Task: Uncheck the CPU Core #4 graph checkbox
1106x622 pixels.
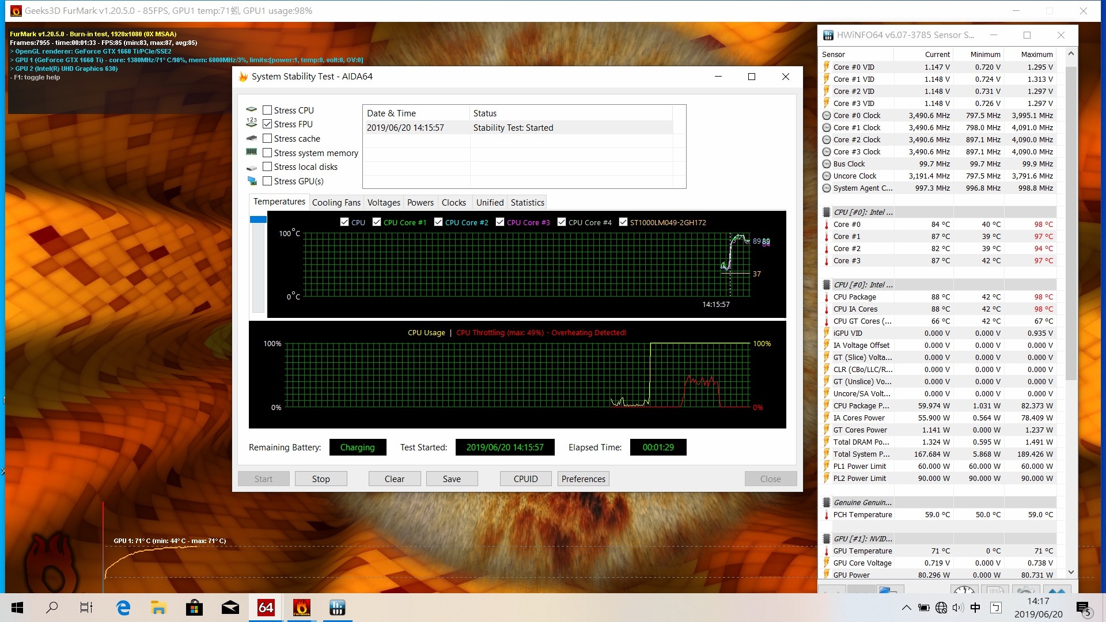Action: tap(562, 222)
